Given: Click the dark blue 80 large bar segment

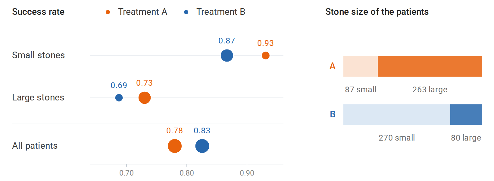Looking at the screenshot, I should click(x=466, y=115).
